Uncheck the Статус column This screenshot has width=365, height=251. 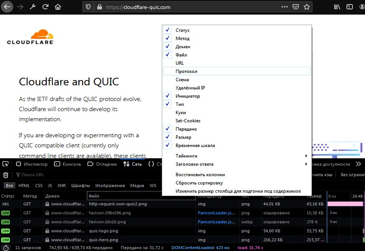point(237,30)
